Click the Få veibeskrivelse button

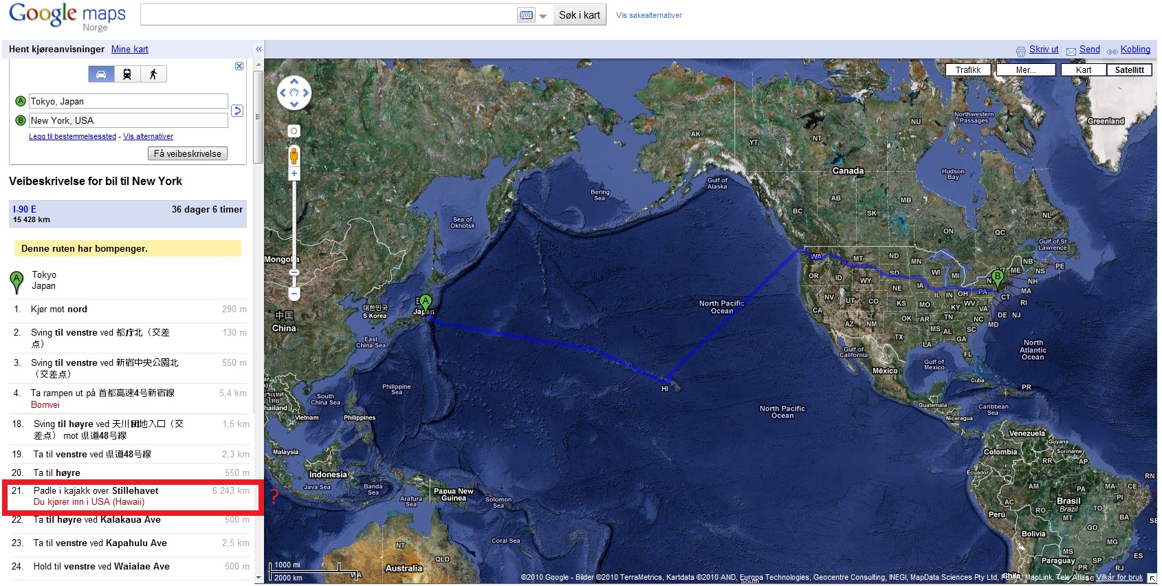coord(188,154)
